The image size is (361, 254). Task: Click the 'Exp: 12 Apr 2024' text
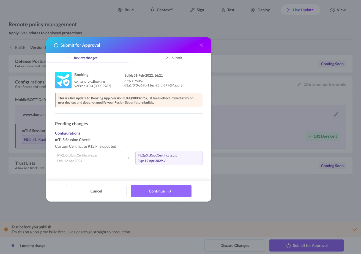click(x=70, y=161)
